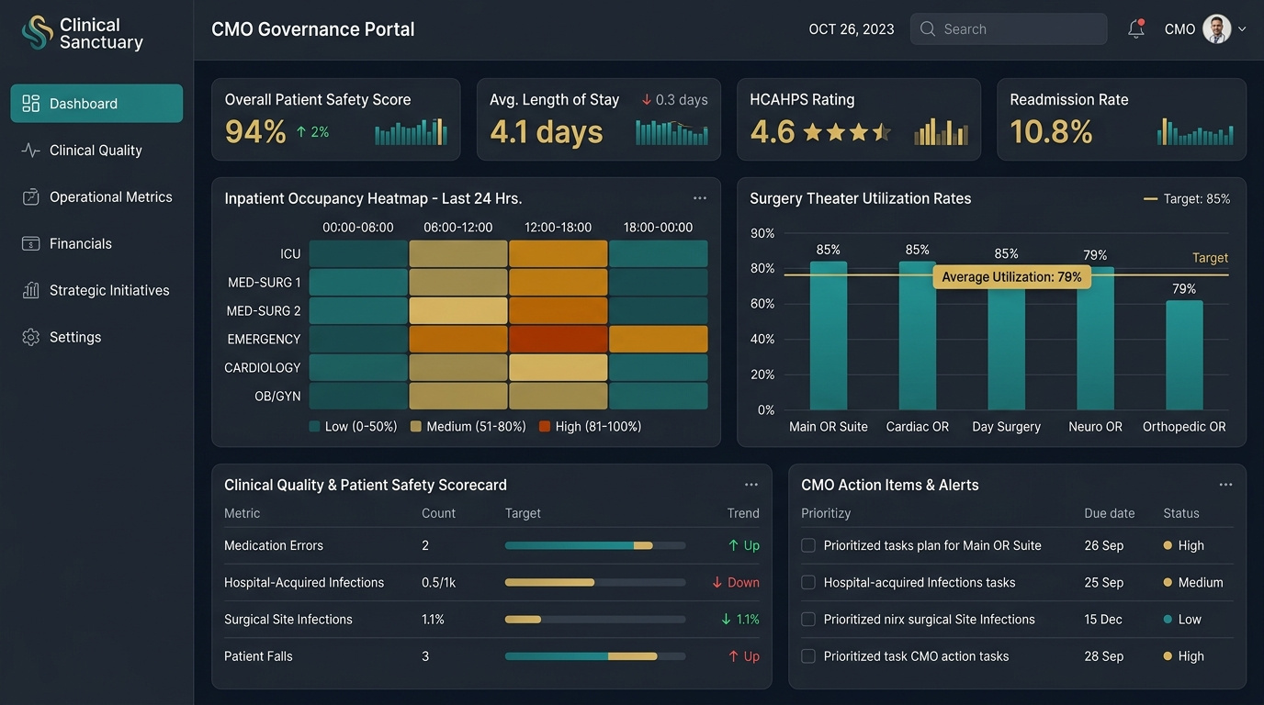This screenshot has width=1264, height=705.
Task: Check the Main OR Suite tasks plan checkbox
Action: pos(808,545)
